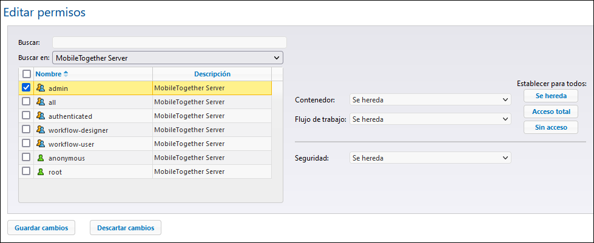The width and height of the screenshot is (594, 243).
Task: Click the workflow-designer group icon
Action: 41,130
